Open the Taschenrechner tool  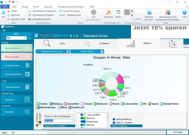17,87
